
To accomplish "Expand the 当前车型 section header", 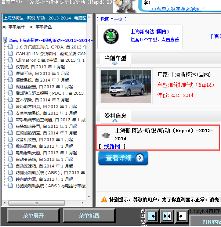I will 115,59.
